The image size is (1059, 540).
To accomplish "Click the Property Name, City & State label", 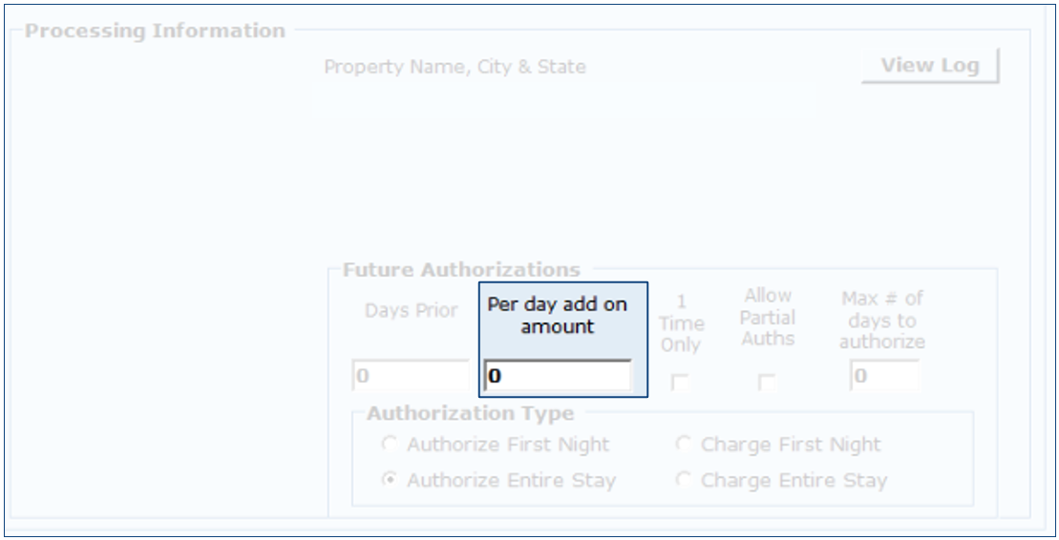I will point(455,68).
